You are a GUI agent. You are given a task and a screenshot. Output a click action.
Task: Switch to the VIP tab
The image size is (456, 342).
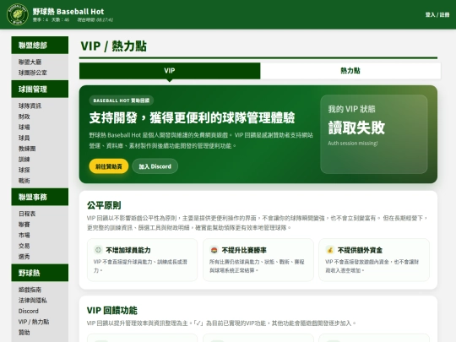pyautogui.click(x=170, y=71)
